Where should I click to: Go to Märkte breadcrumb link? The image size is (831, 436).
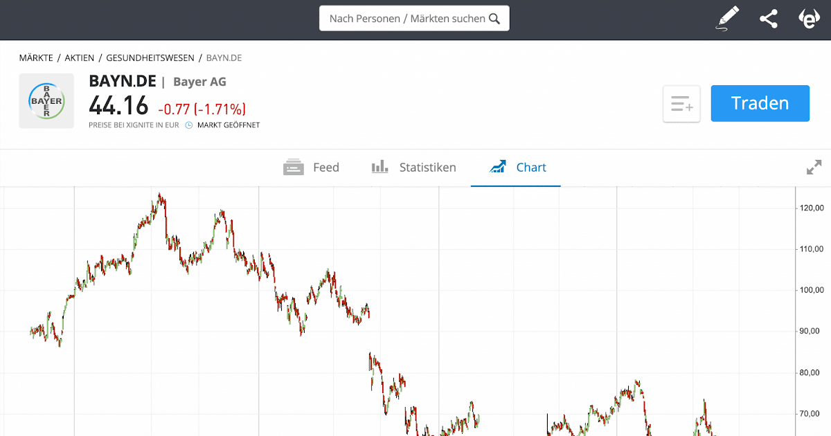[x=36, y=58]
